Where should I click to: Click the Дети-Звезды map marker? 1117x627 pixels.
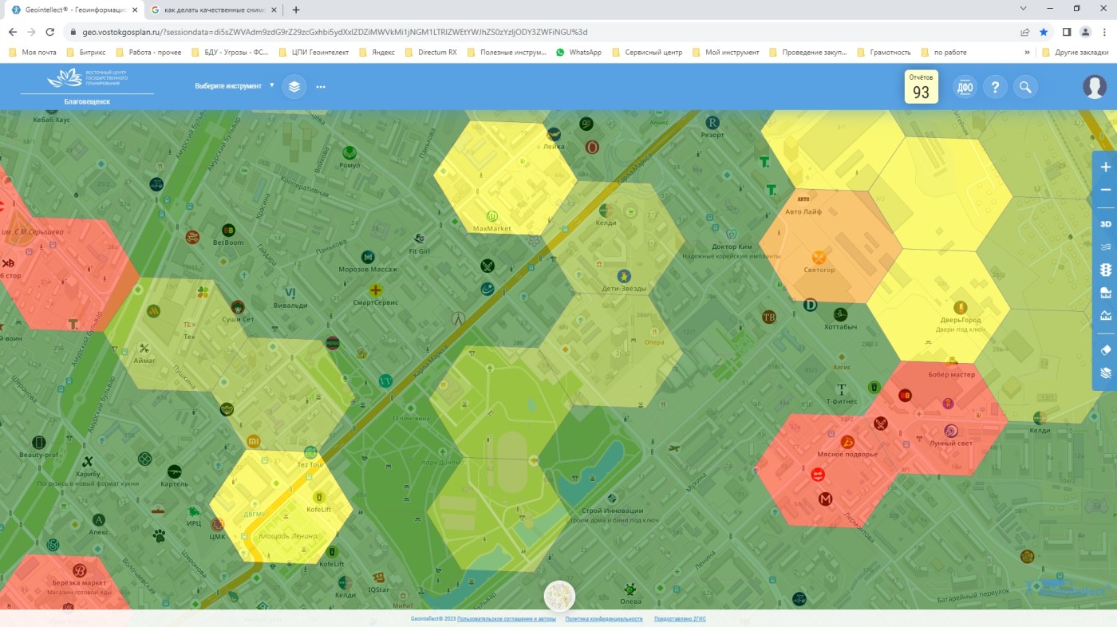coord(625,276)
